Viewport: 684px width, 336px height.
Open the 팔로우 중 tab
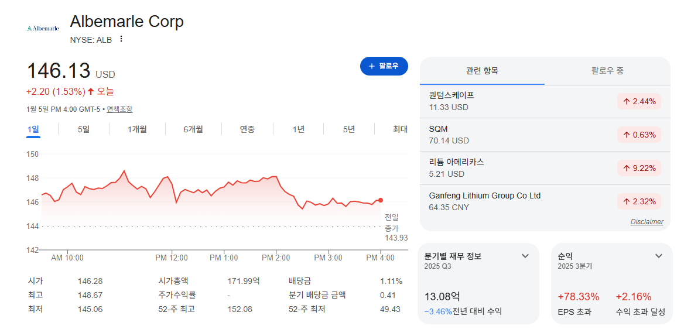[607, 71]
